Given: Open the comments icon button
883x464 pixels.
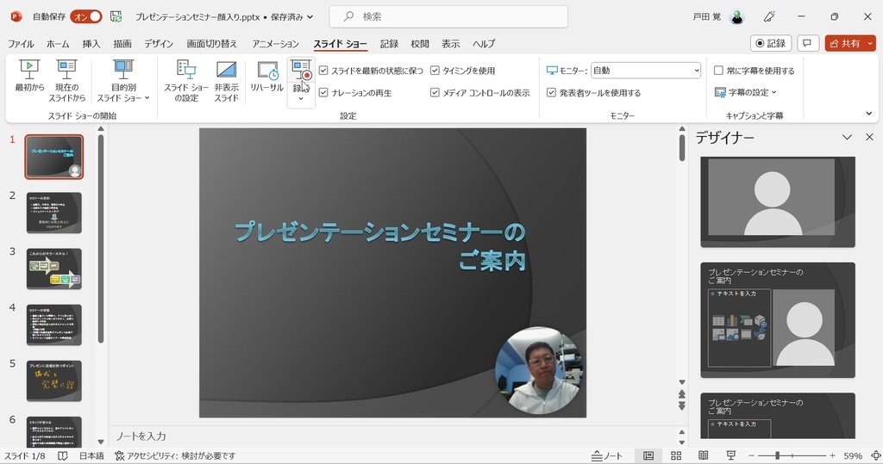Looking at the screenshot, I should pyautogui.click(x=807, y=43).
